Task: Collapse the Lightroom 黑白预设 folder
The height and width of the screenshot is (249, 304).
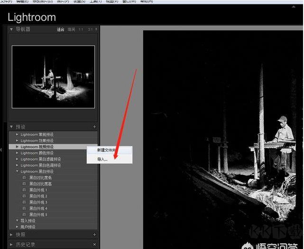Action: point(17,172)
